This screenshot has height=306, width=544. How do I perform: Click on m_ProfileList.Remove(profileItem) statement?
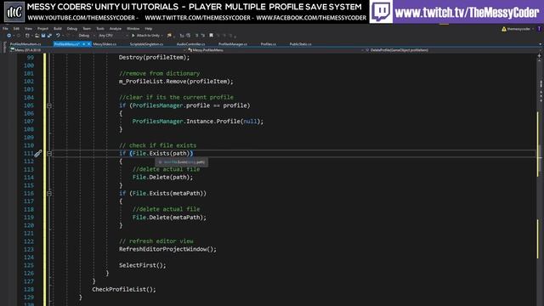tap(176, 82)
